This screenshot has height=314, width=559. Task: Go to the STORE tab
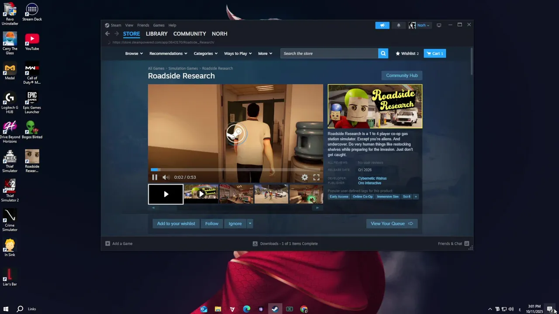pyautogui.click(x=131, y=34)
